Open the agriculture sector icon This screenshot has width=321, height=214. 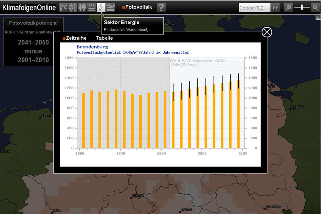tap(73, 7)
